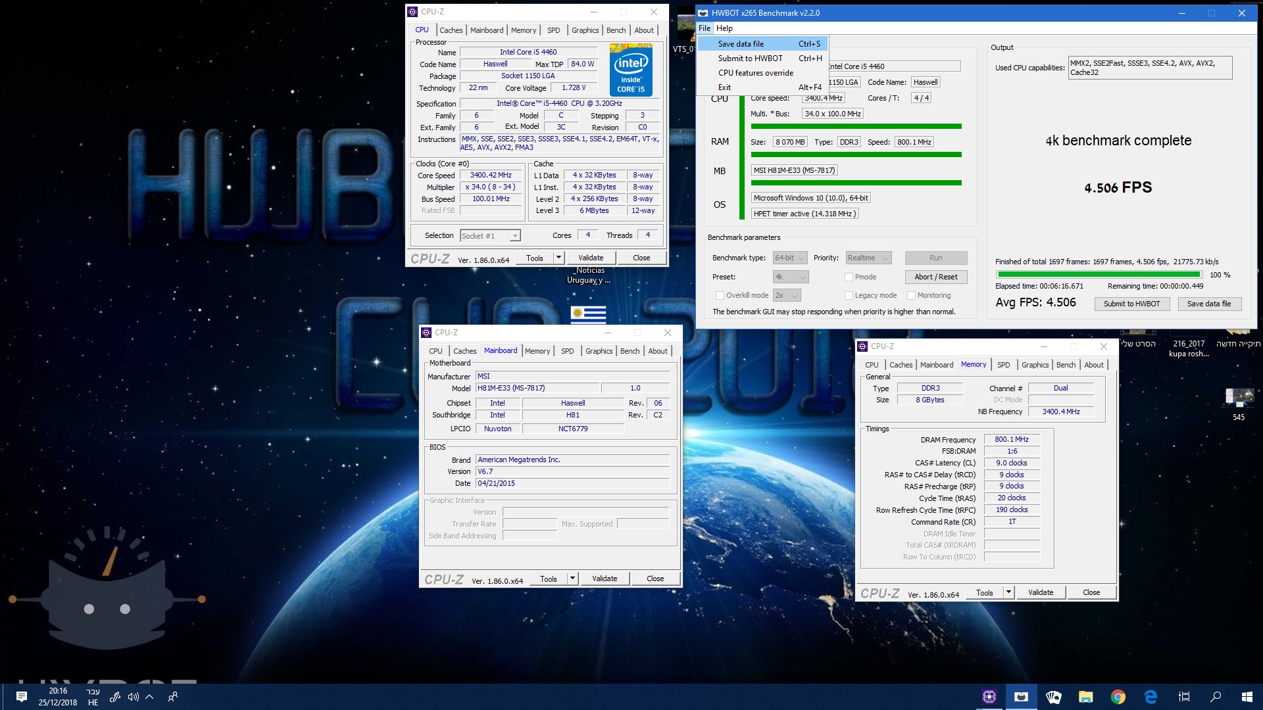Click Validate in Memory CPU-Z window
Image resolution: width=1263 pixels, height=710 pixels.
[x=1040, y=592]
